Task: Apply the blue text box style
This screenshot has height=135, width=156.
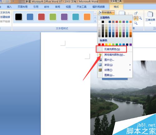Action: click(x=30, y=17)
